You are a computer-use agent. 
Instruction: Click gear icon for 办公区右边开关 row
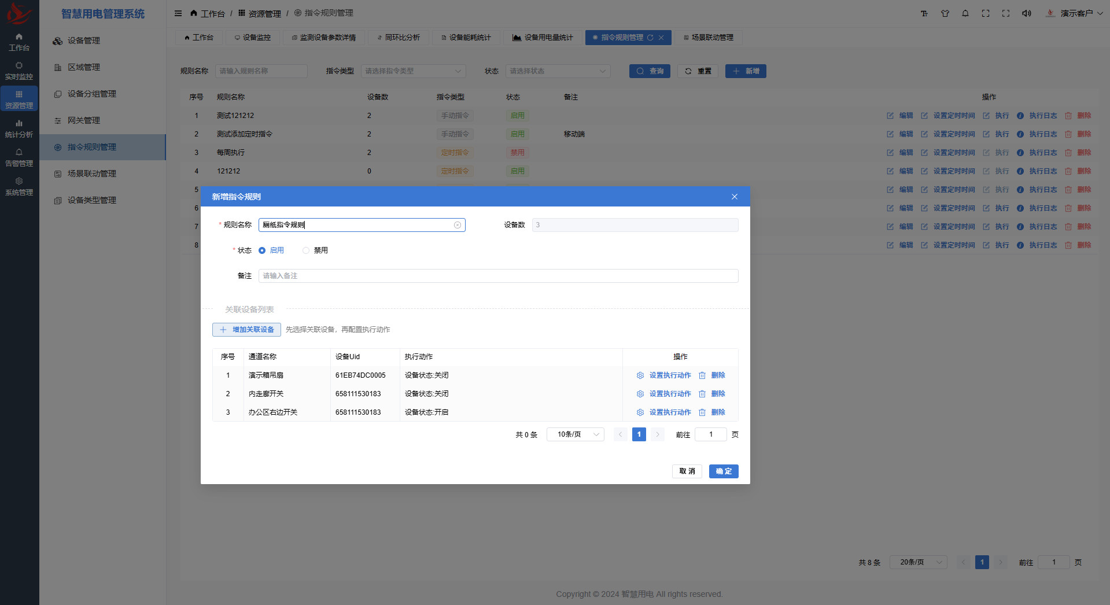pos(640,412)
